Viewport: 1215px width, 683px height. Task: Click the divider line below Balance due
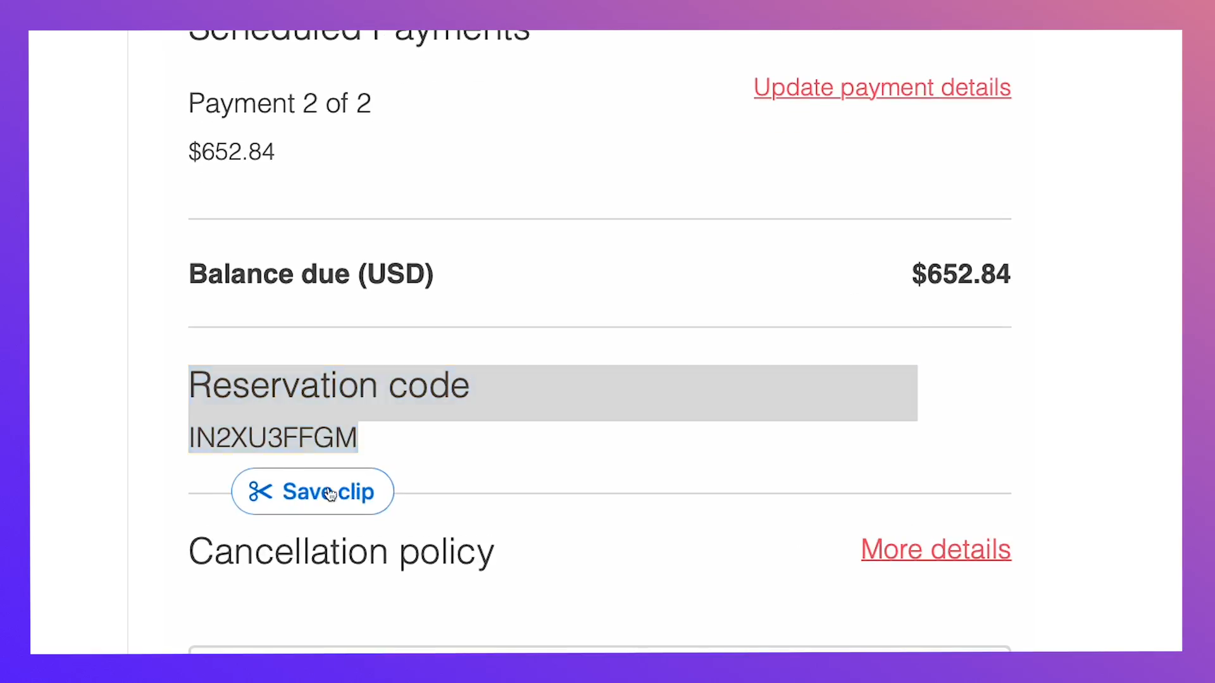tap(599, 327)
